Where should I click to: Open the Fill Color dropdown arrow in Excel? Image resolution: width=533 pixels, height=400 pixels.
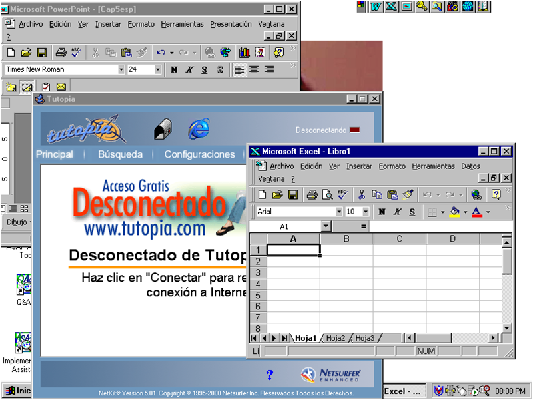coord(465,212)
